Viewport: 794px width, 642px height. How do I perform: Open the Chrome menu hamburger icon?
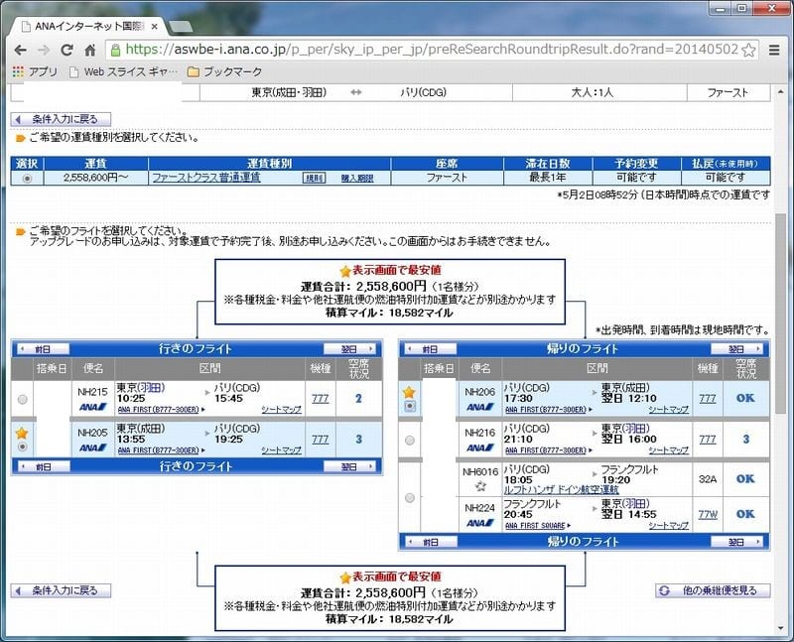pyautogui.click(x=774, y=50)
